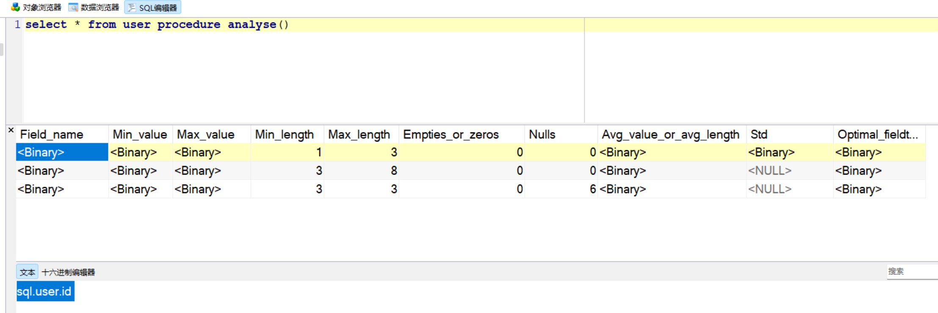938x313 pixels.
Task: Click Nulls value 6 cell
Action: click(561, 189)
